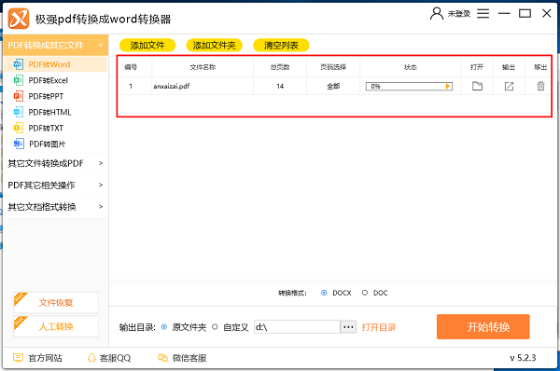Image resolution: width=560 pixels, height=371 pixels.
Task: Select DOCX output format
Action: click(x=324, y=293)
